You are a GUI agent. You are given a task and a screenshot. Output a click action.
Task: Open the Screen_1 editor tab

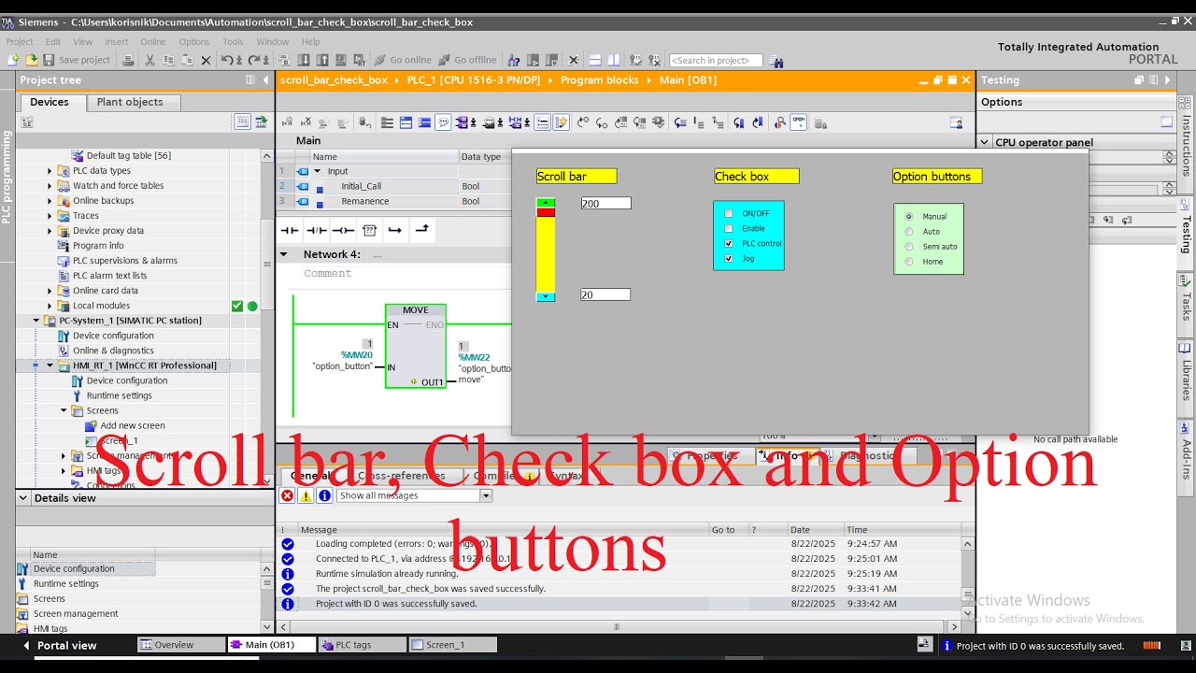click(452, 645)
